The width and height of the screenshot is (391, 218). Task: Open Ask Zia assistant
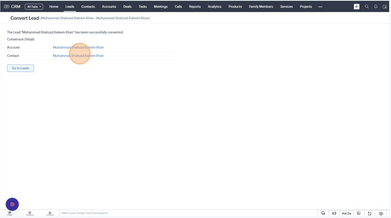[x=347, y=213]
